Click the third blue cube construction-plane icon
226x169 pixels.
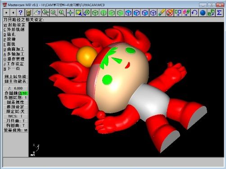click(145, 13)
